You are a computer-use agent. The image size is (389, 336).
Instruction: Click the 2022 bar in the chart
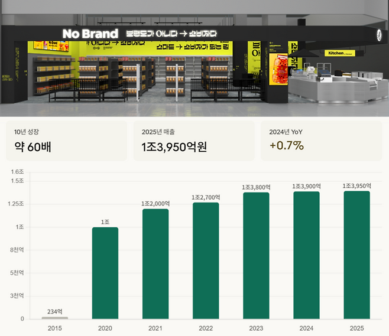(206, 260)
